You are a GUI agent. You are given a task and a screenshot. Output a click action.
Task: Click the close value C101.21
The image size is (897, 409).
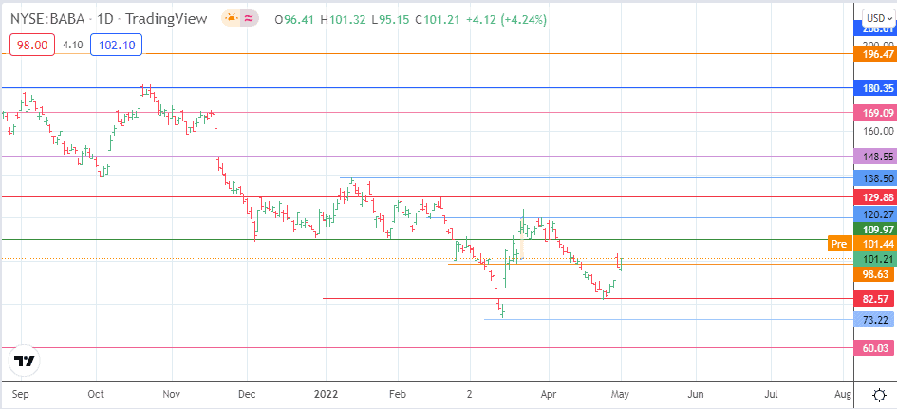(x=439, y=19)
